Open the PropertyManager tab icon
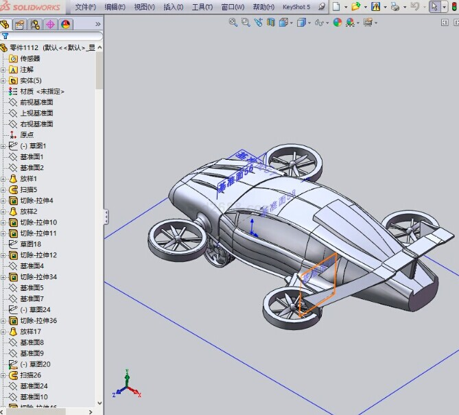459x415 pixels. (x=20, y=25)
